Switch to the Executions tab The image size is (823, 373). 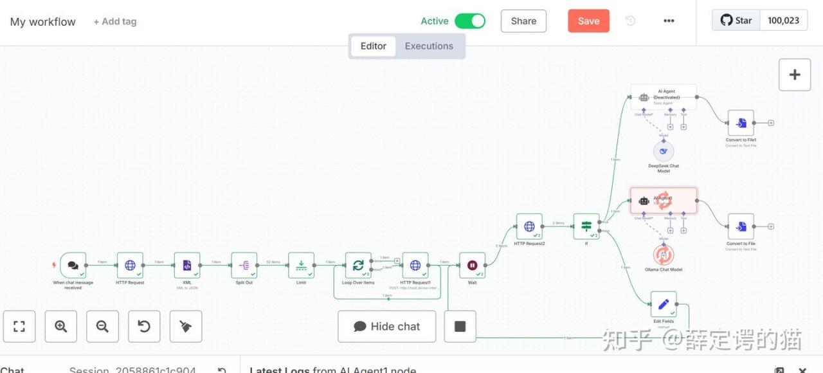(429, 46)
